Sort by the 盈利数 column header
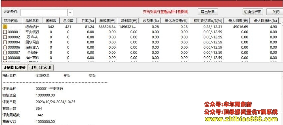 (x=51, y=21)
